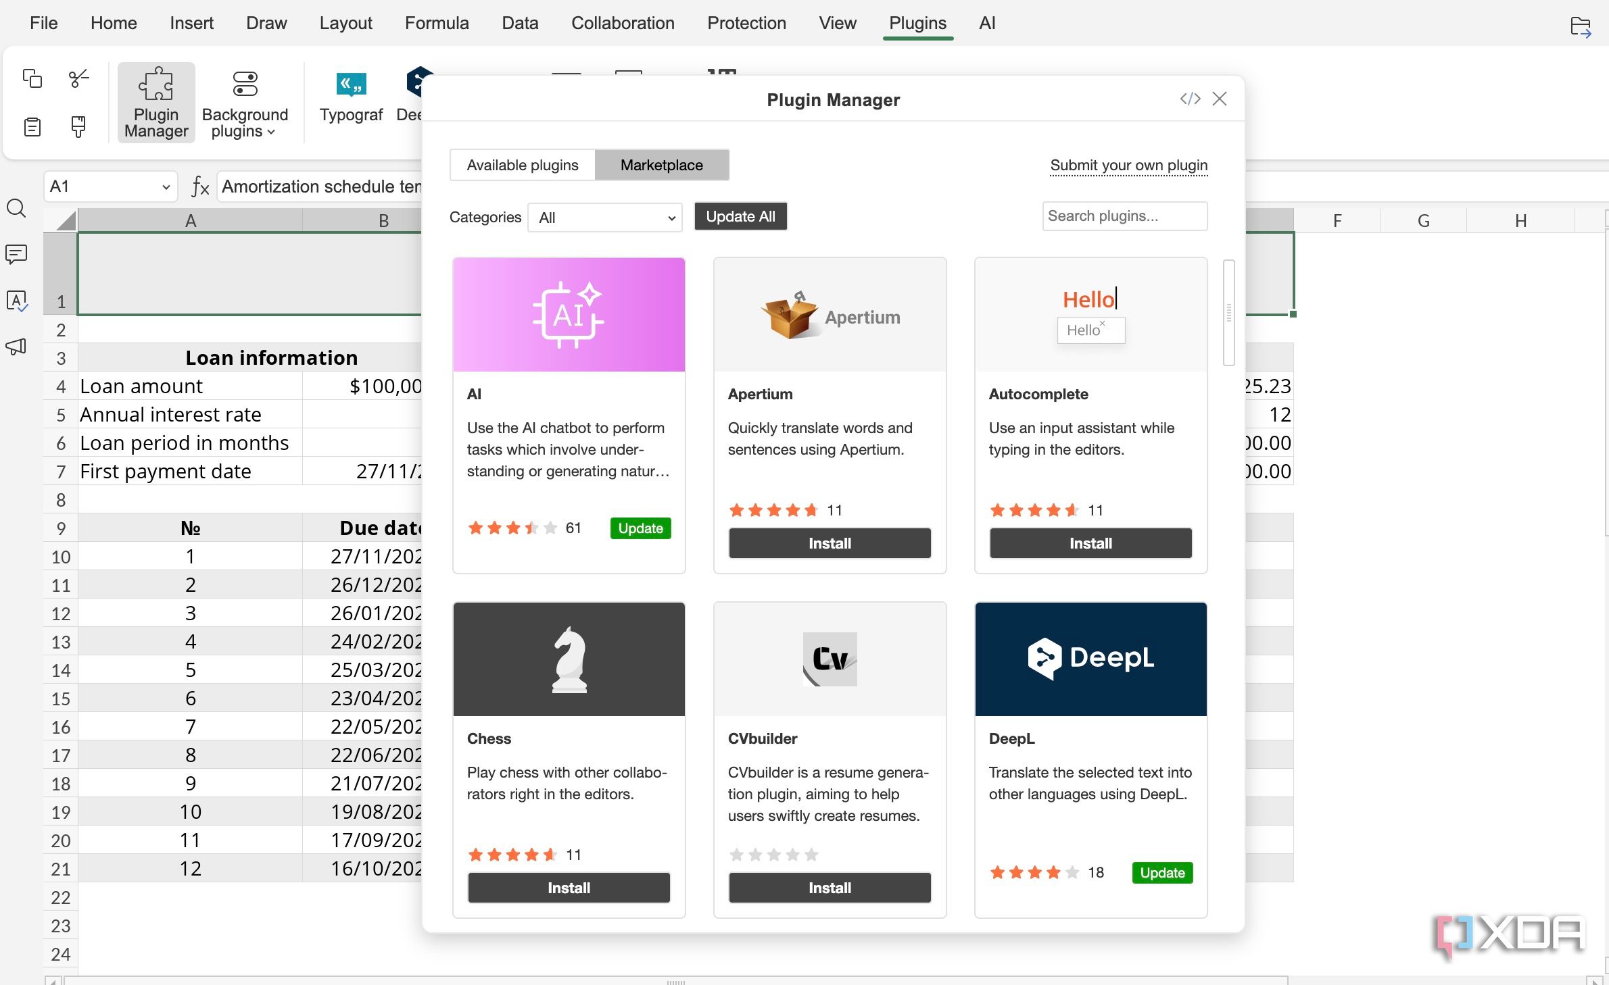Select column A header
Image resolution: width=1609 pixels, height=985 pixels.
click(x=191, y=221)
